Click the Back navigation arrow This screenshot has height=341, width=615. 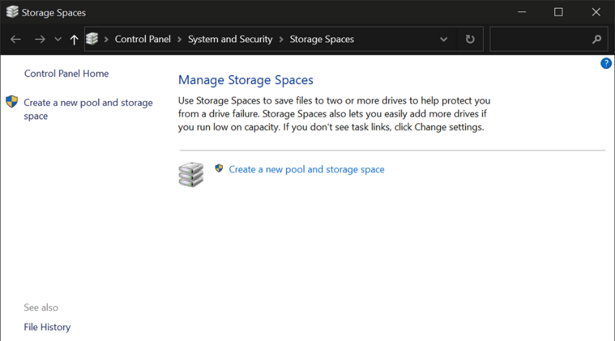click(x=16, y=39)
